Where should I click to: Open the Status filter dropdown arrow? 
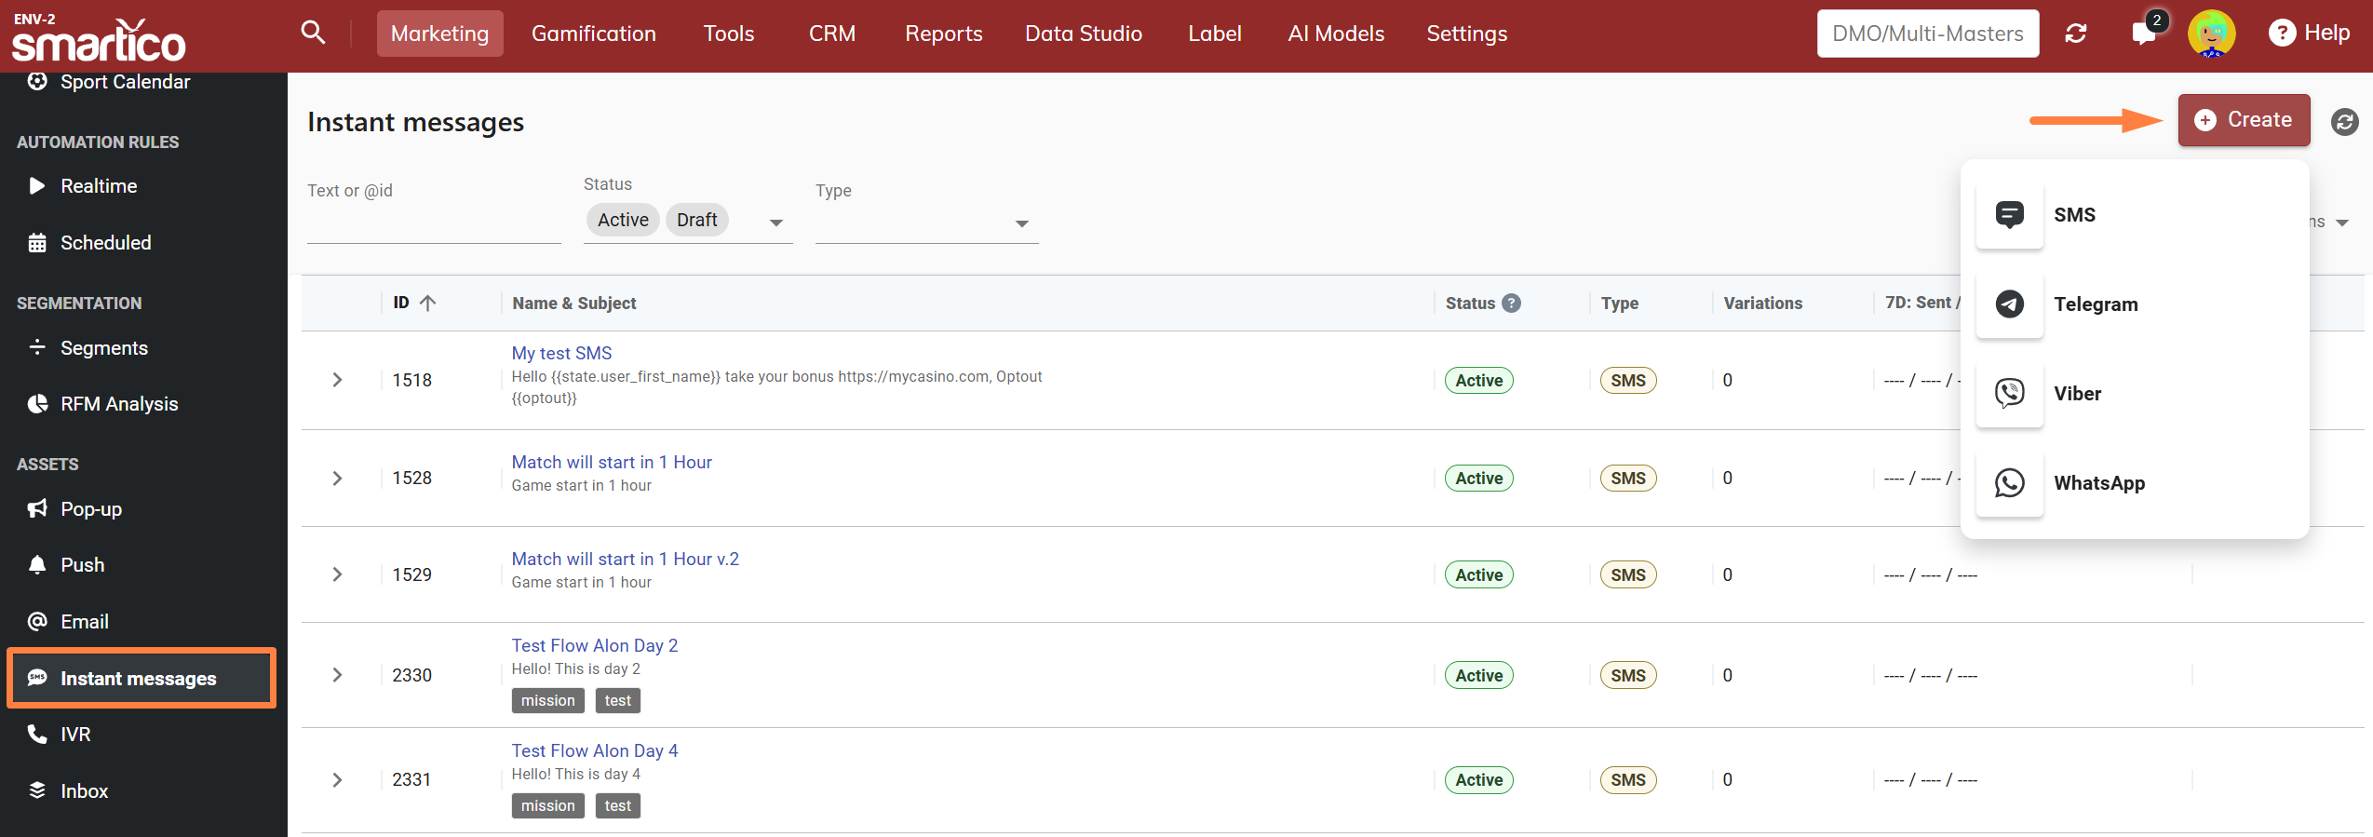tap(775, 223)
